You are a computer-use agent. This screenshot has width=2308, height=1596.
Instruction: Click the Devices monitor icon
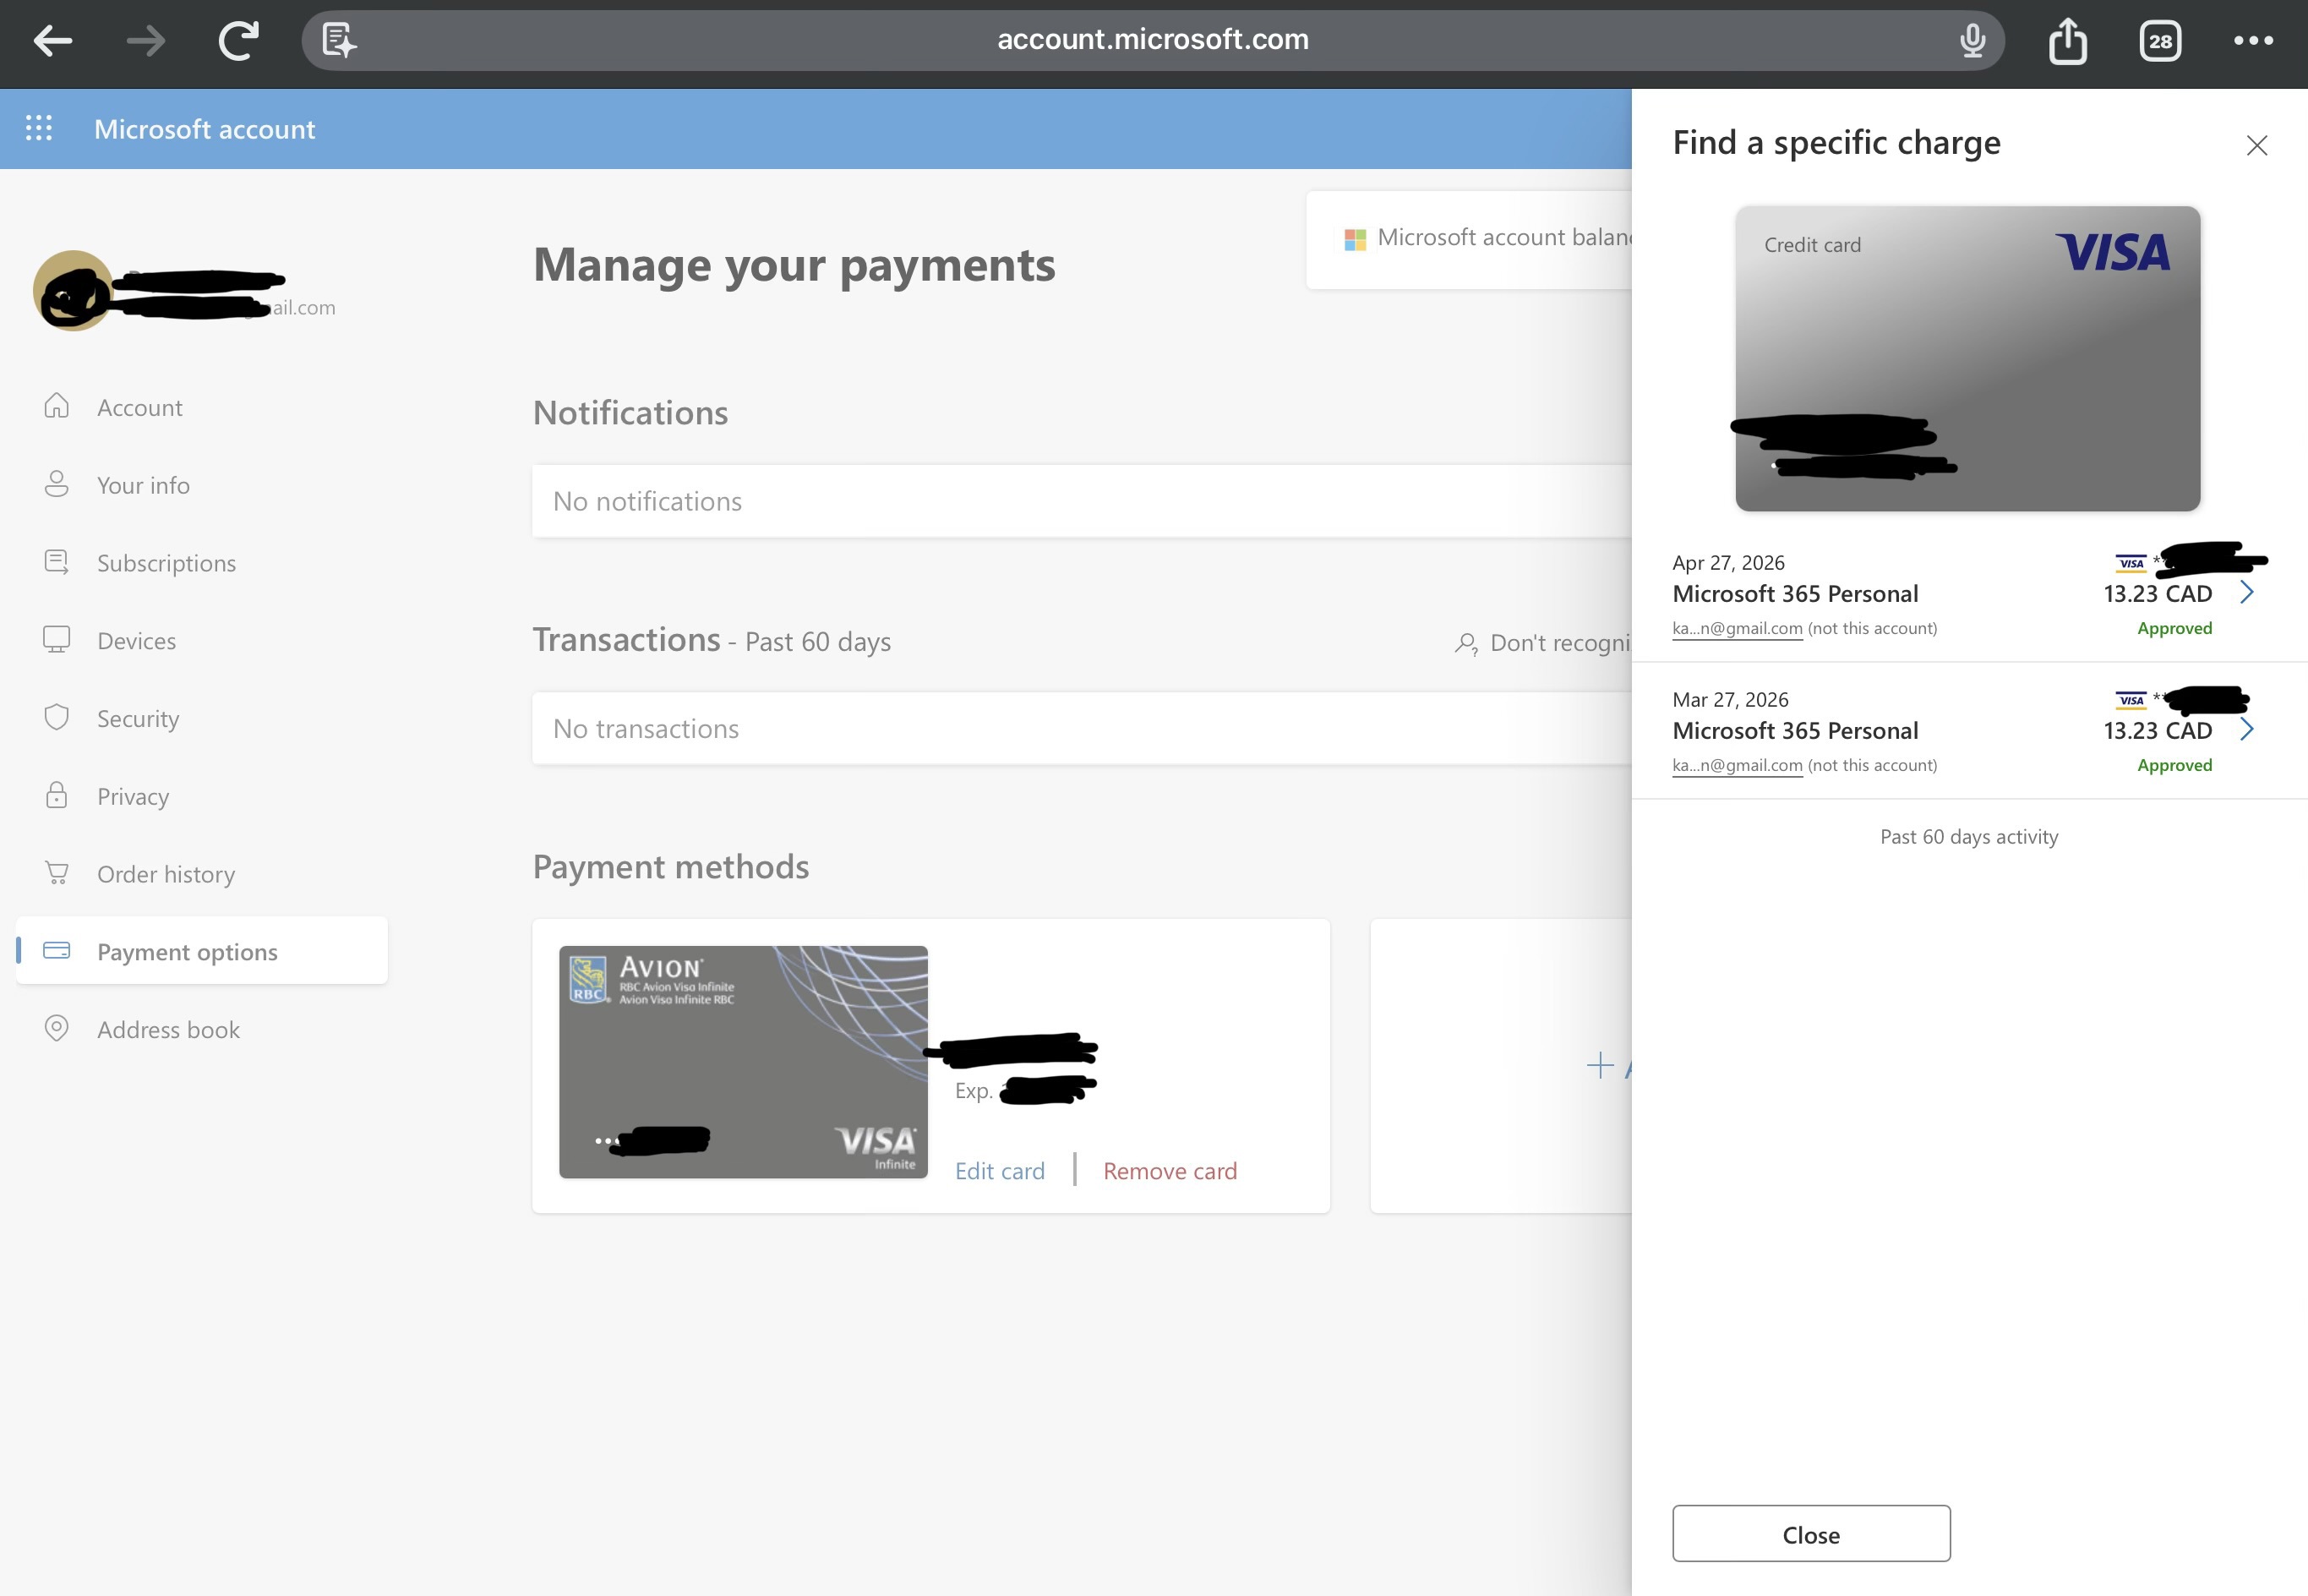click(x=57, y=640)
